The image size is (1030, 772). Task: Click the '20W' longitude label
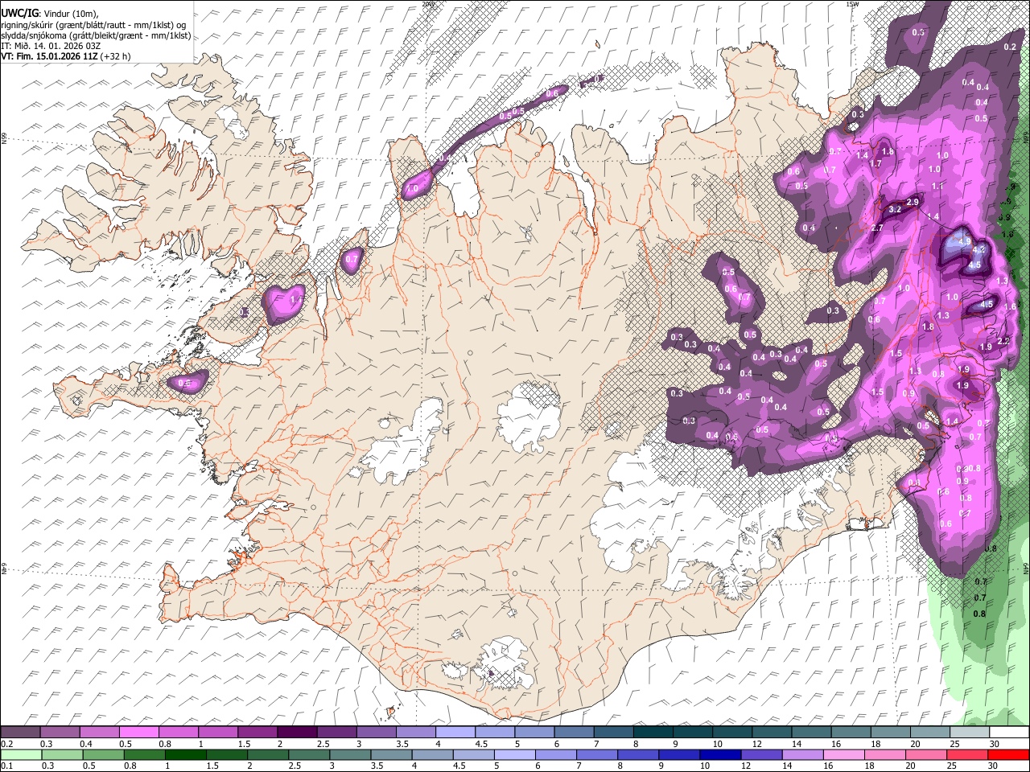pos(427,4)
